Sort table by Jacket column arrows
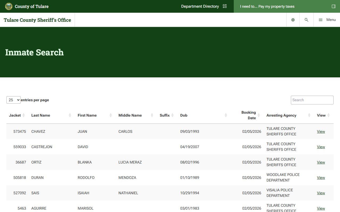Image resolution: width=340 pixels, height=212 pixels. [23, 115]
